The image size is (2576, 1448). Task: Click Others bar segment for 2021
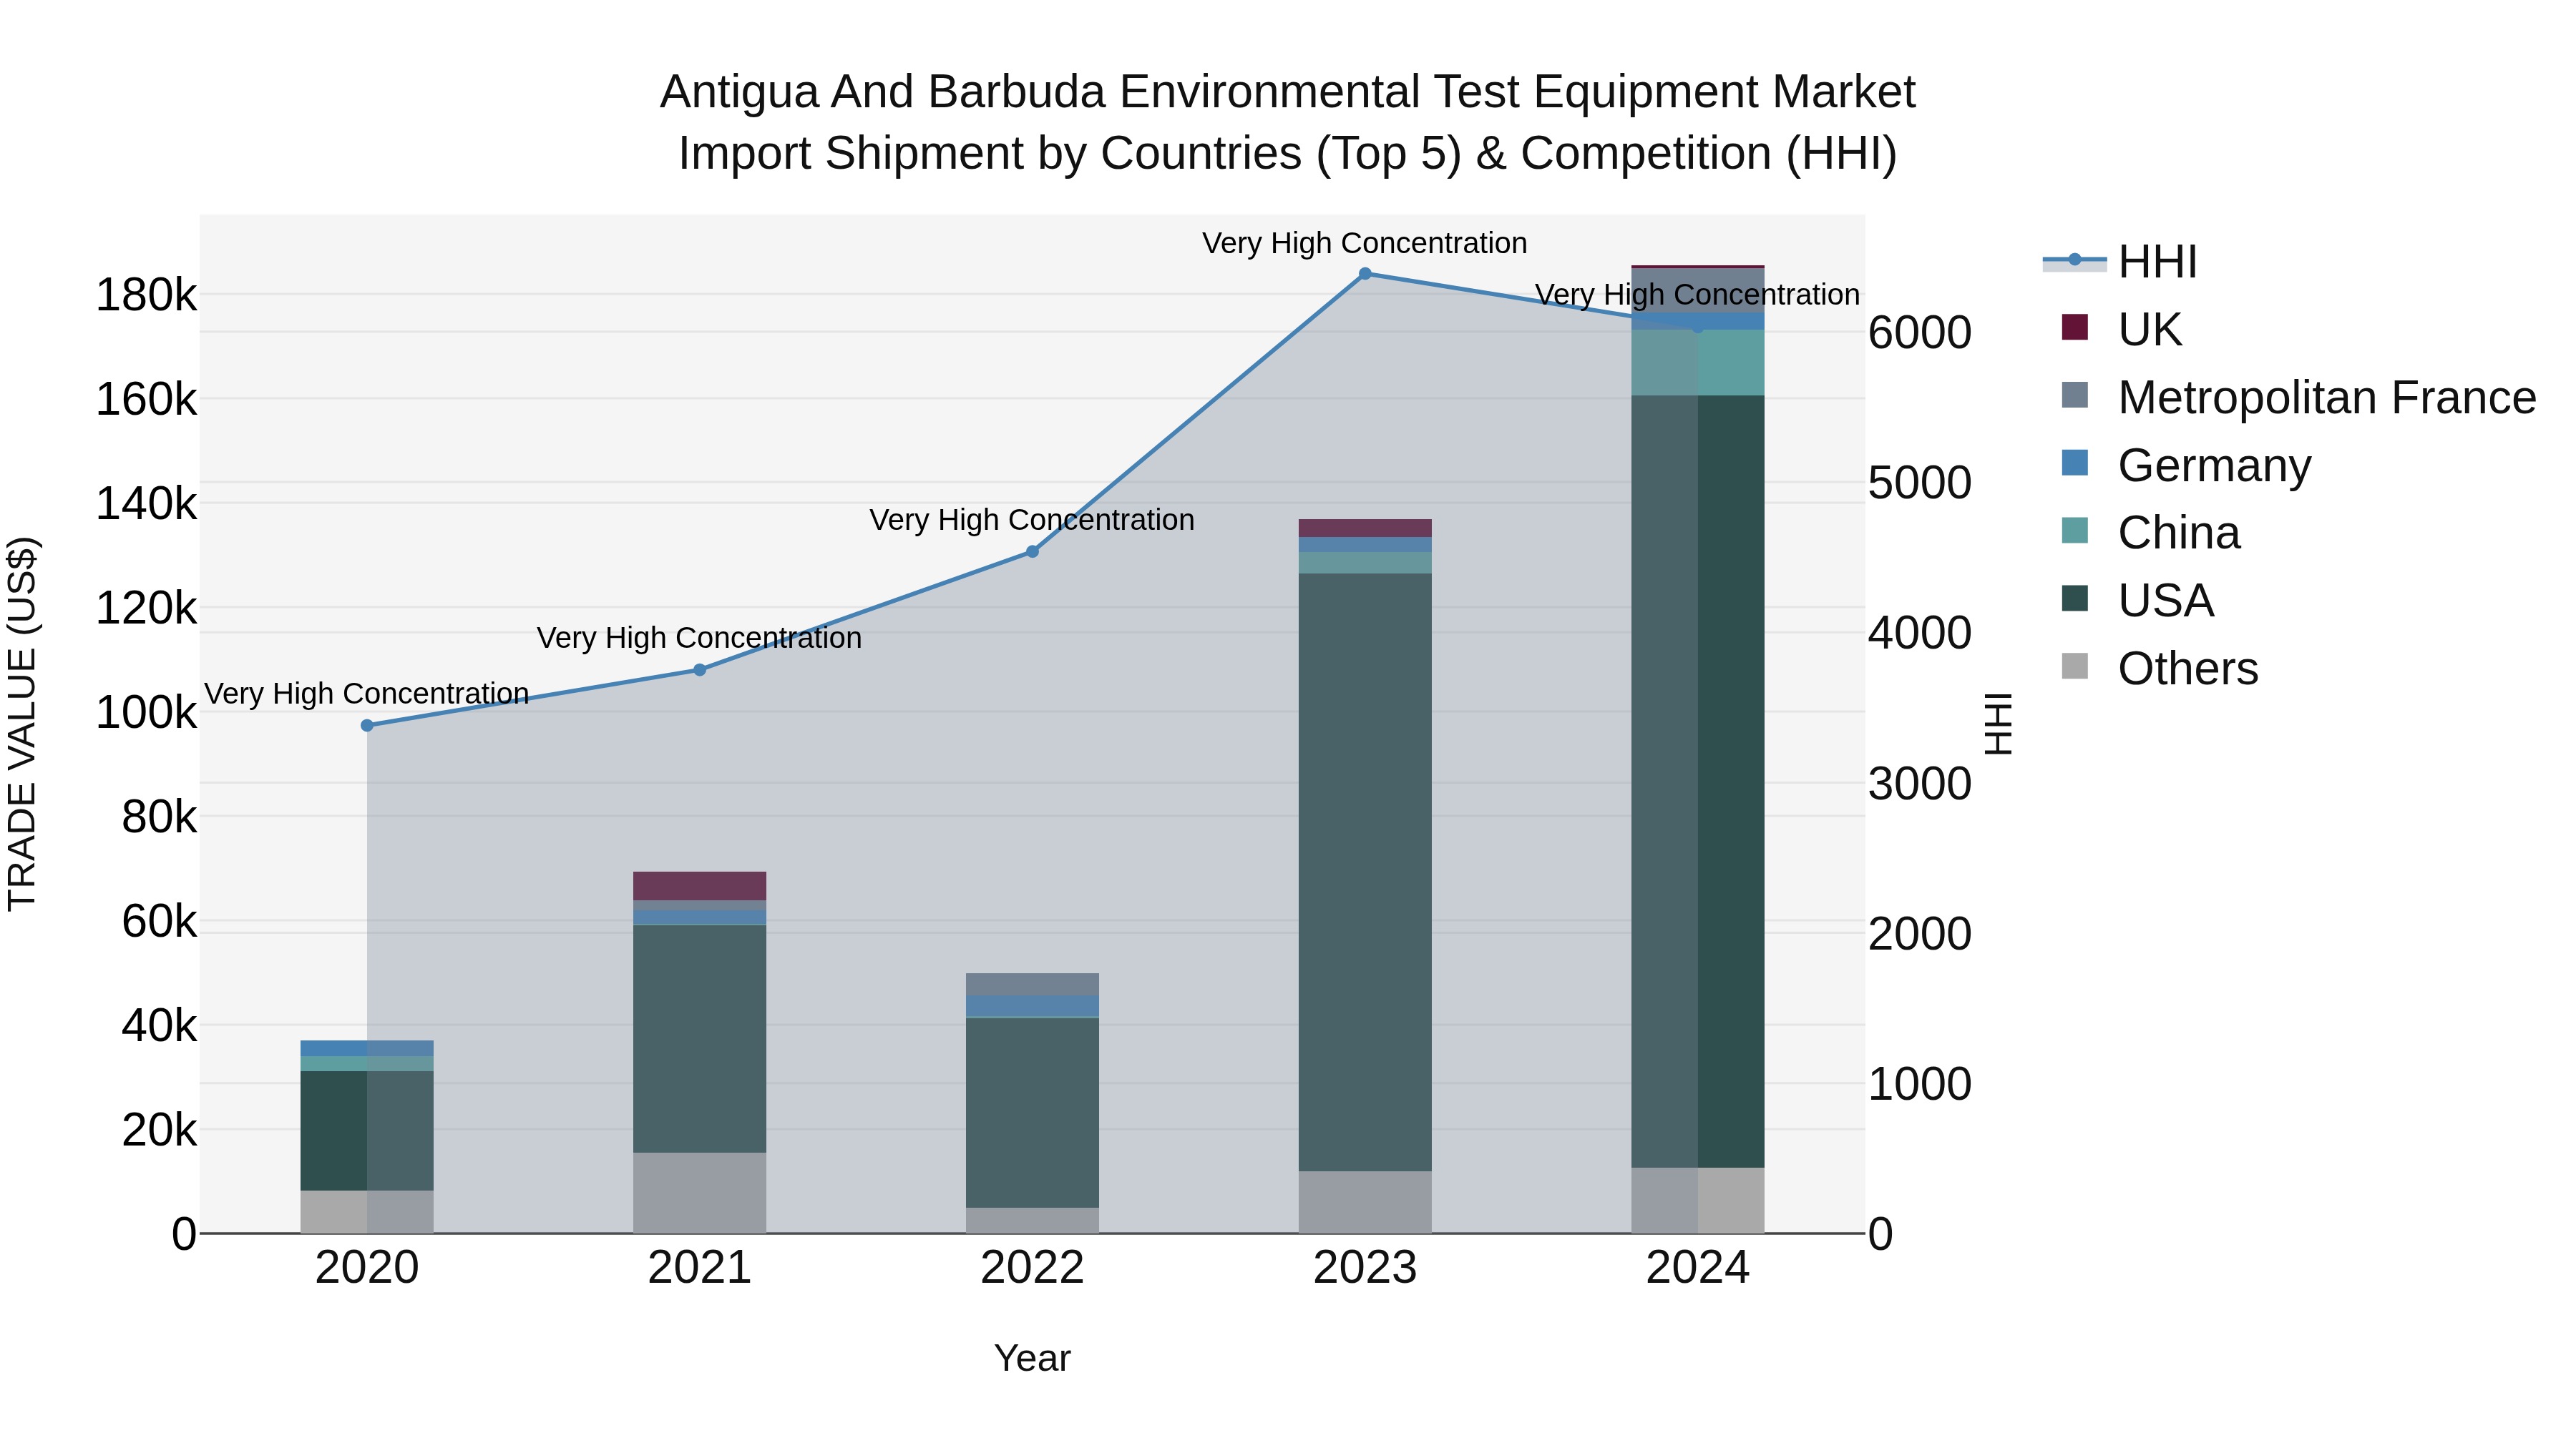coord(700,1193)
